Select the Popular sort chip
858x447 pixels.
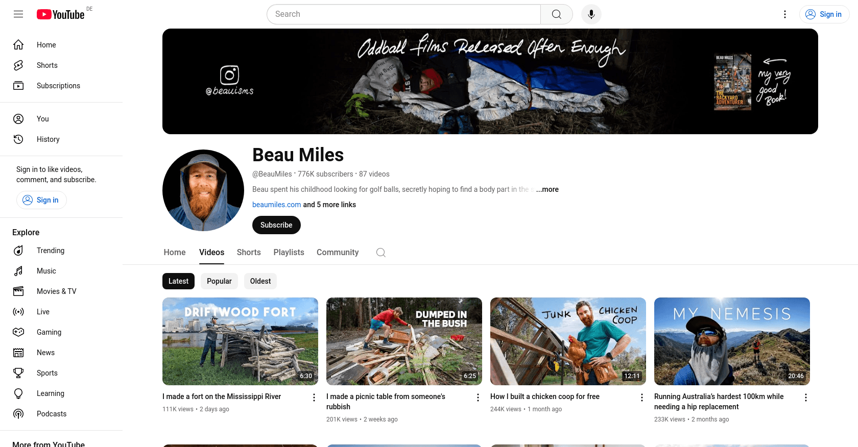(x=219, y=281)
